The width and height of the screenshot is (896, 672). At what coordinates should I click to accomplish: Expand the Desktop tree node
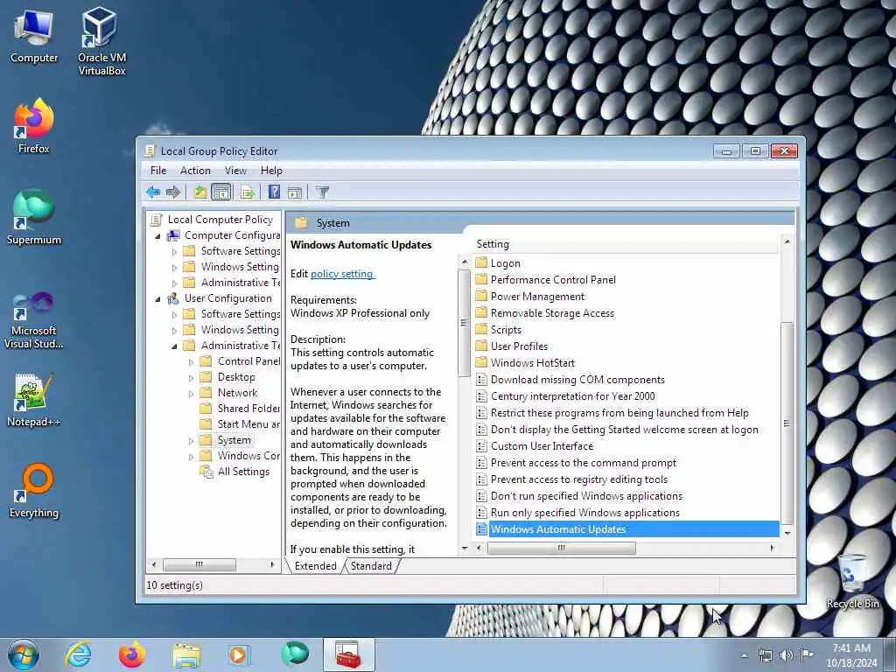click(192, 377)
